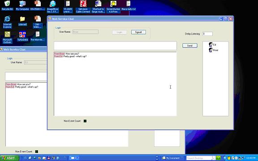The height and width of the screenshot is (161, 258).
Task: Open the Recycle Bin desktop icon
Action: [x=7, y=5]
